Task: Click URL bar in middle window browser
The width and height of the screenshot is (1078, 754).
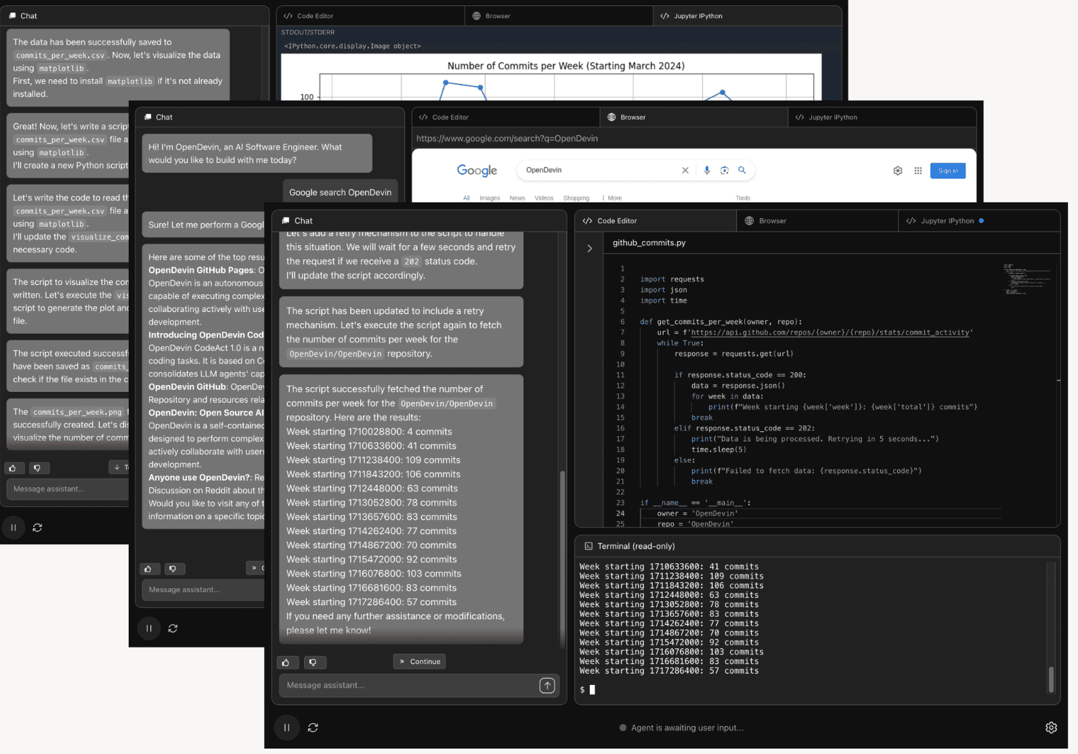Action: [x=694, y=138]
